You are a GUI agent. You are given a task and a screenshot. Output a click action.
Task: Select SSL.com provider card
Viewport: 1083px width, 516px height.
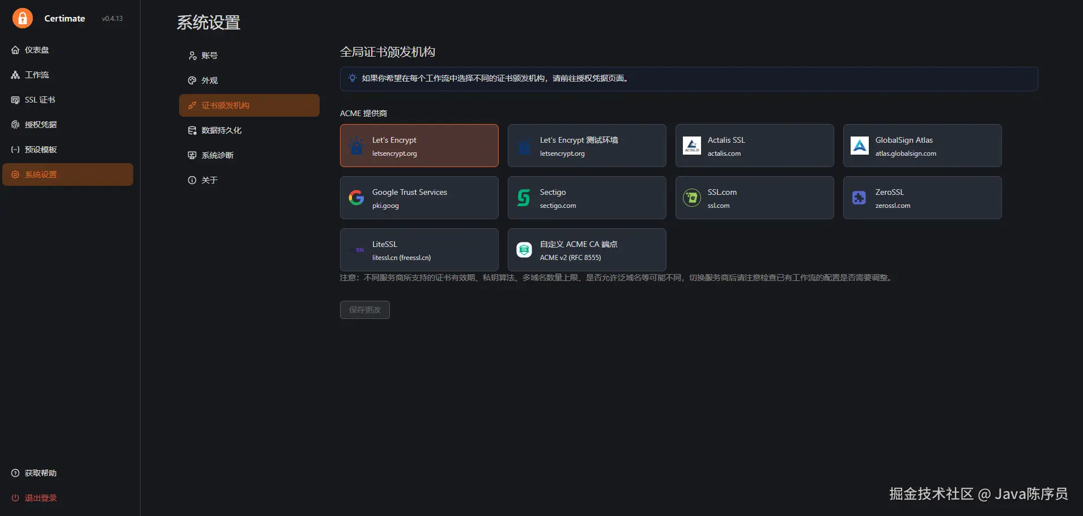pyautogui.click(x=755, y=198)
